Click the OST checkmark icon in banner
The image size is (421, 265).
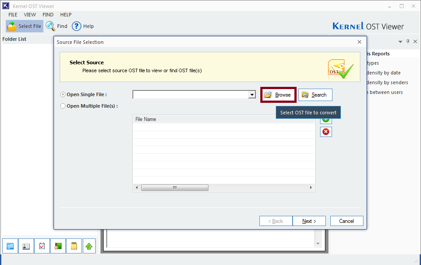(340, 69)
